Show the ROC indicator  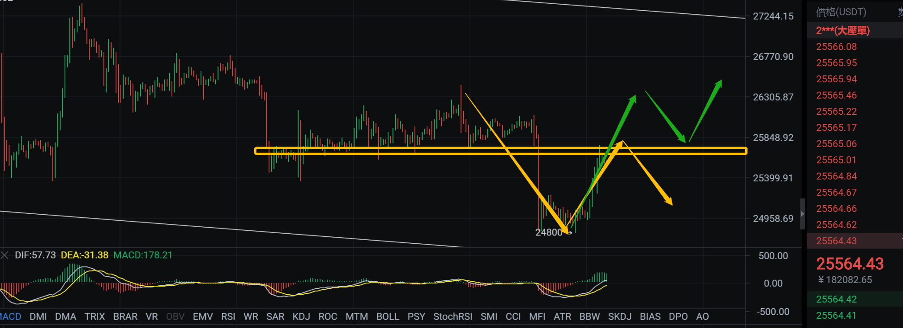(328, 316)
